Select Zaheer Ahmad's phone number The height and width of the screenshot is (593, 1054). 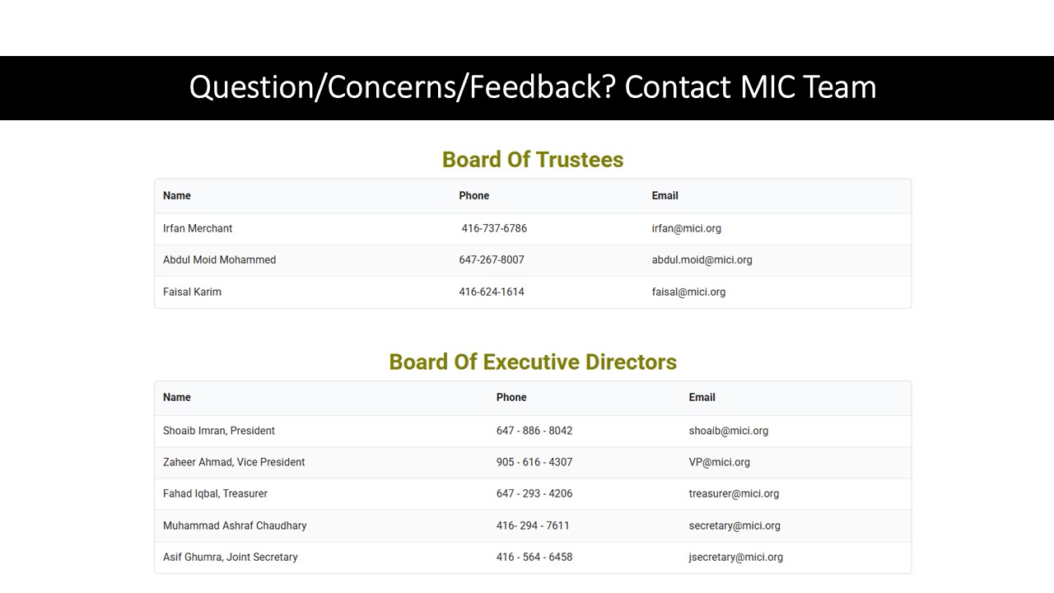click(534, 462)
